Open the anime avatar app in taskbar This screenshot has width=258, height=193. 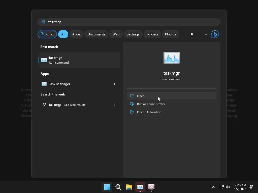(151, 187)
